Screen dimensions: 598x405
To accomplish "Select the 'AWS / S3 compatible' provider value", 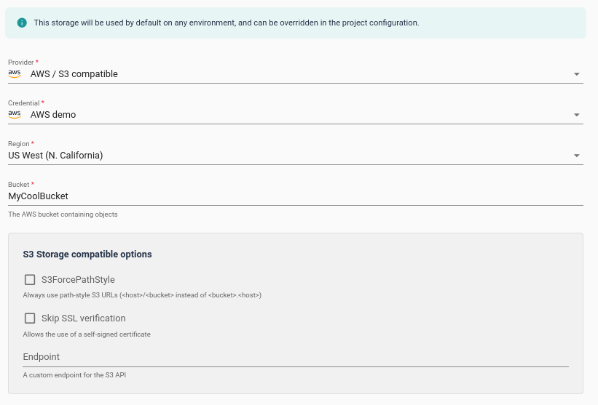I will pos(74,74).
